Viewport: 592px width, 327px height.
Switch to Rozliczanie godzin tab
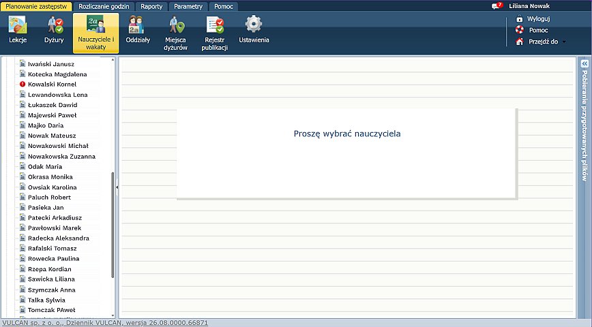tap(104, 6)
